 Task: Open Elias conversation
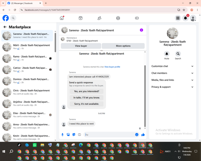click(x=27, y=115)
